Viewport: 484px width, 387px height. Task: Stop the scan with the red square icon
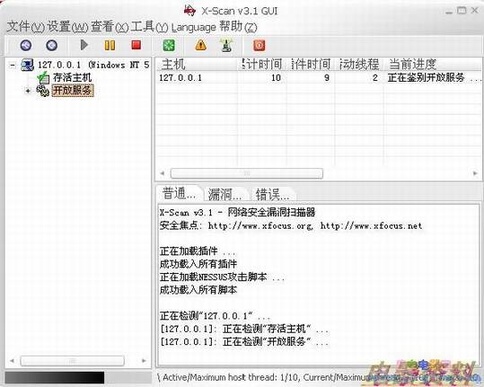point(136,45)
